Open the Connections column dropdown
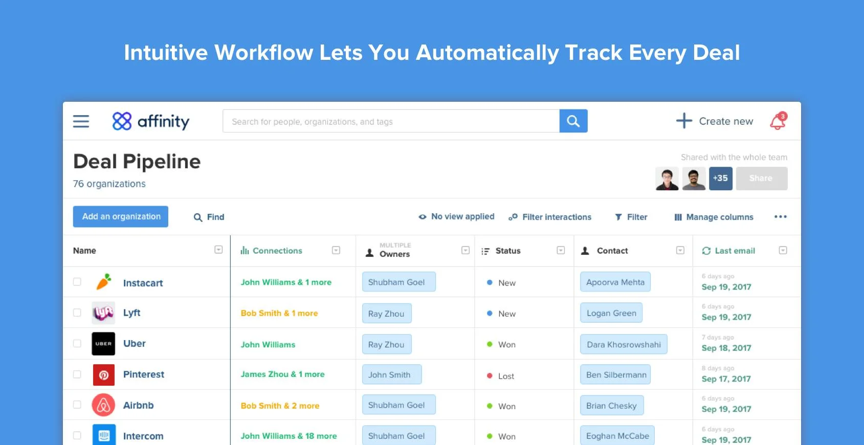Image resolution: width=864 pixels, height=445 pixels. tap(336, 250)
